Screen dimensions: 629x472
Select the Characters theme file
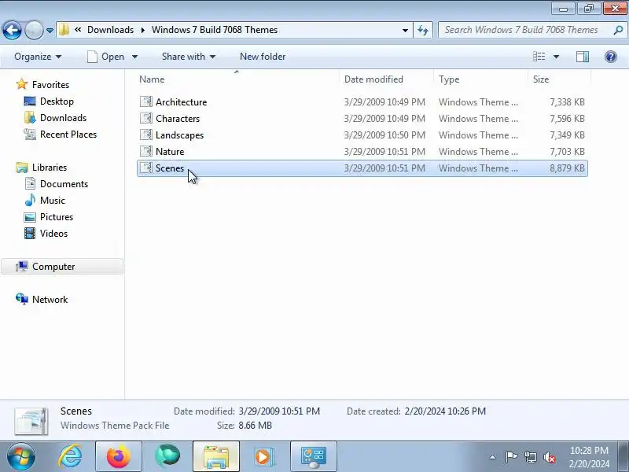(x=362, y=119)
